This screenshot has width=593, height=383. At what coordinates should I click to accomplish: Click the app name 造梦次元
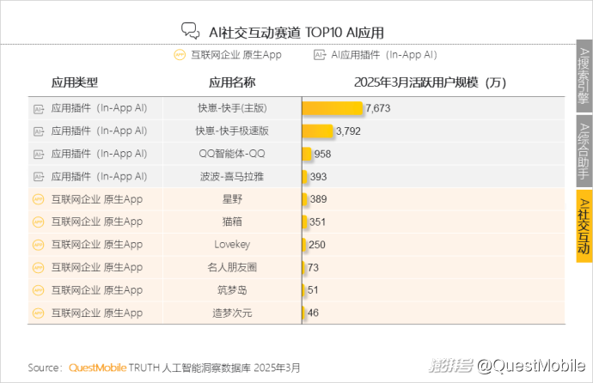(232, 313)
